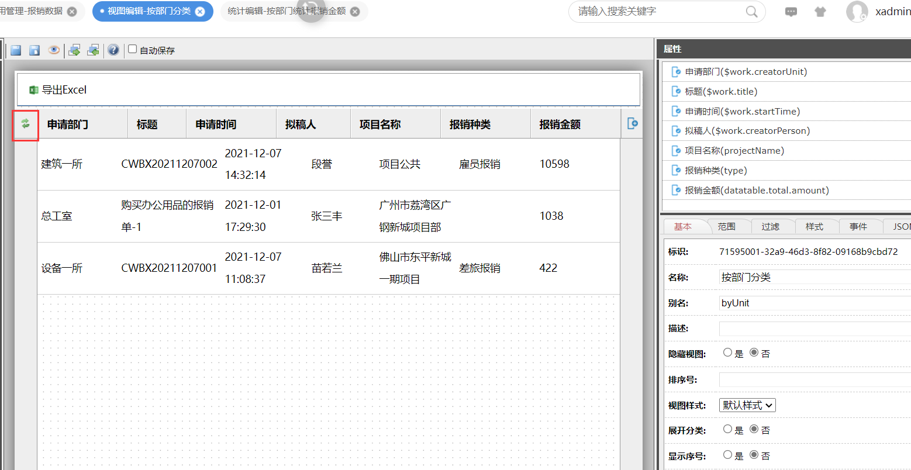The image size is (911, 470).
Task: Click the cell 购买办公用品的报销单-1
Action: (x=167, y=216)
